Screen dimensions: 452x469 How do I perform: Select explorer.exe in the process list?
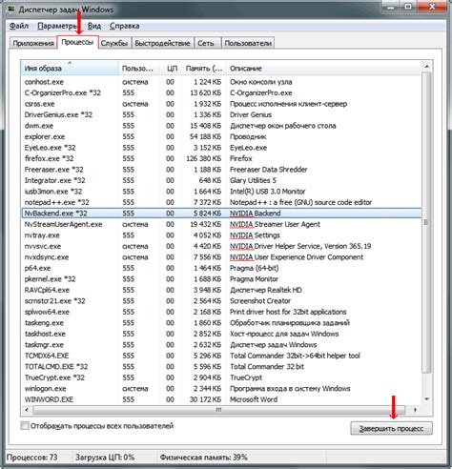click(x=221, y=136)
